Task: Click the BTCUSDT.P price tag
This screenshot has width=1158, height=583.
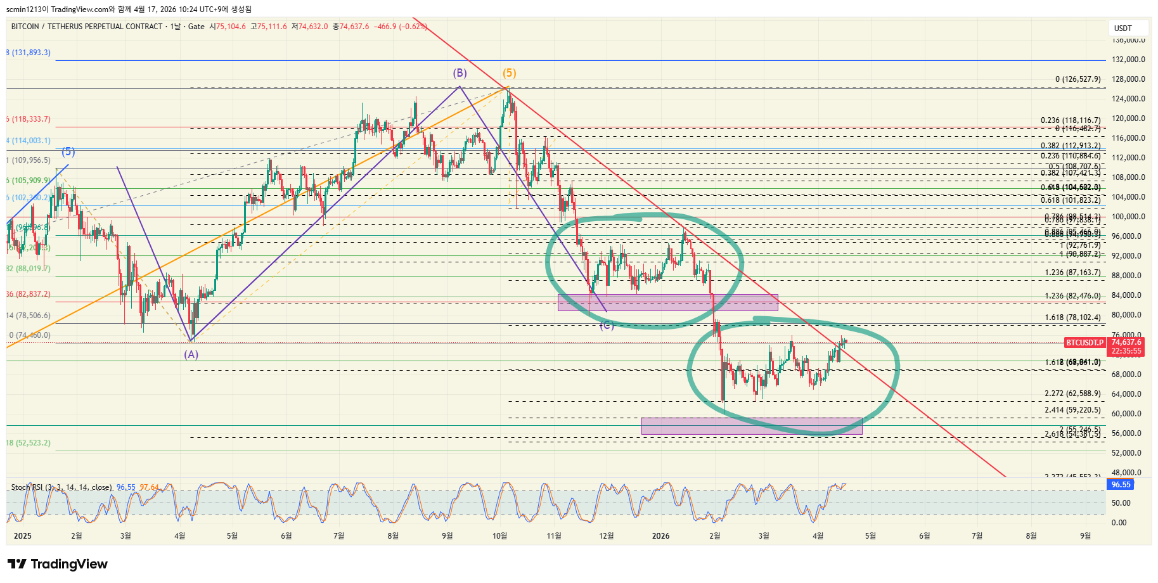Action: [1084, 343]
